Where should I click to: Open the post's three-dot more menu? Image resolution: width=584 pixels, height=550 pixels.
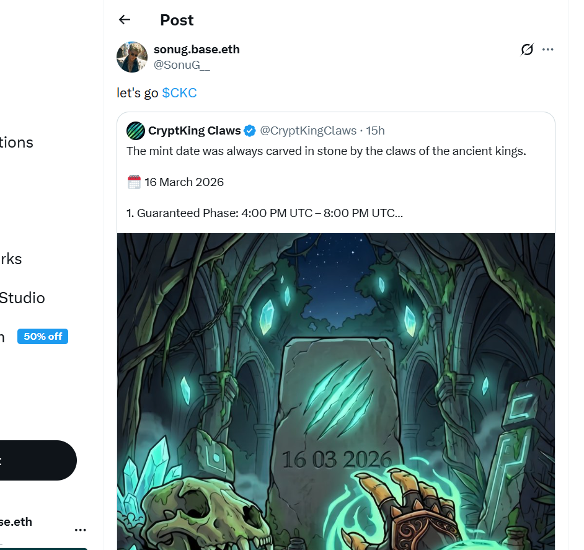[x=547, y=50]
